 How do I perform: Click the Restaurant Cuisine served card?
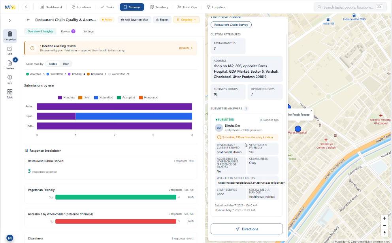pyautogui.click(x=111, y=167)
